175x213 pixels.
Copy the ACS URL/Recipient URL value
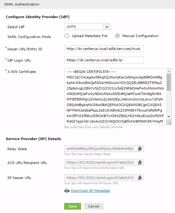point(140,162)
